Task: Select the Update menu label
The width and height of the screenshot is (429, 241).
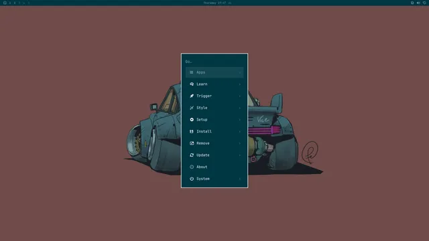Action: (x=202, y=155)
